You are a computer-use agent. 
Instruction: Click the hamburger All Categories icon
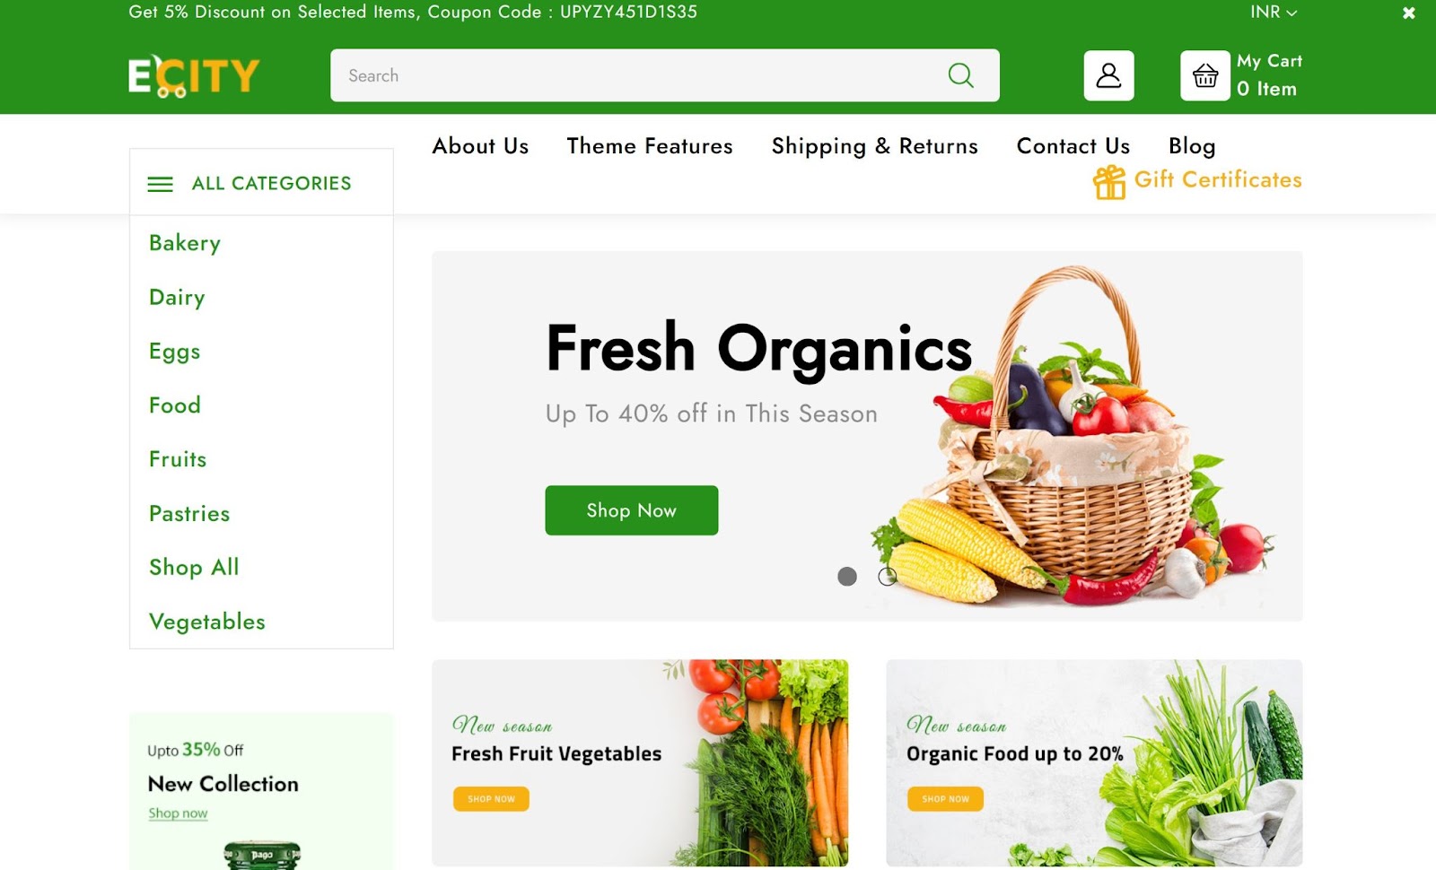[x=160, y=184]
